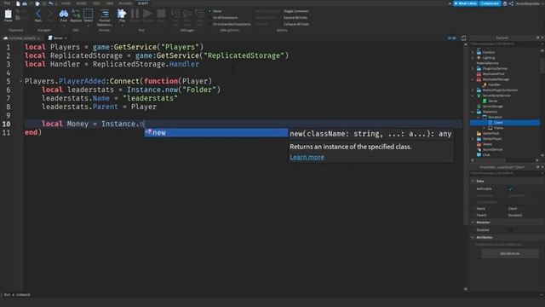The width and height of the screenshot is (545, 307).
Task: Click the What's New button
Action: (466, 3)
